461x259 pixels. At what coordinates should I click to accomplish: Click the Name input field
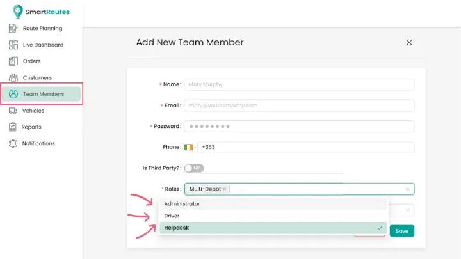(x=299, y=84)
